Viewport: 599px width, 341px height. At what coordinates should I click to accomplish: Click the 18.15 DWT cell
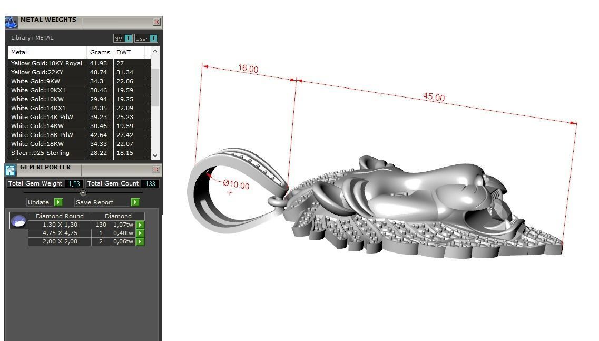(129, 152)
